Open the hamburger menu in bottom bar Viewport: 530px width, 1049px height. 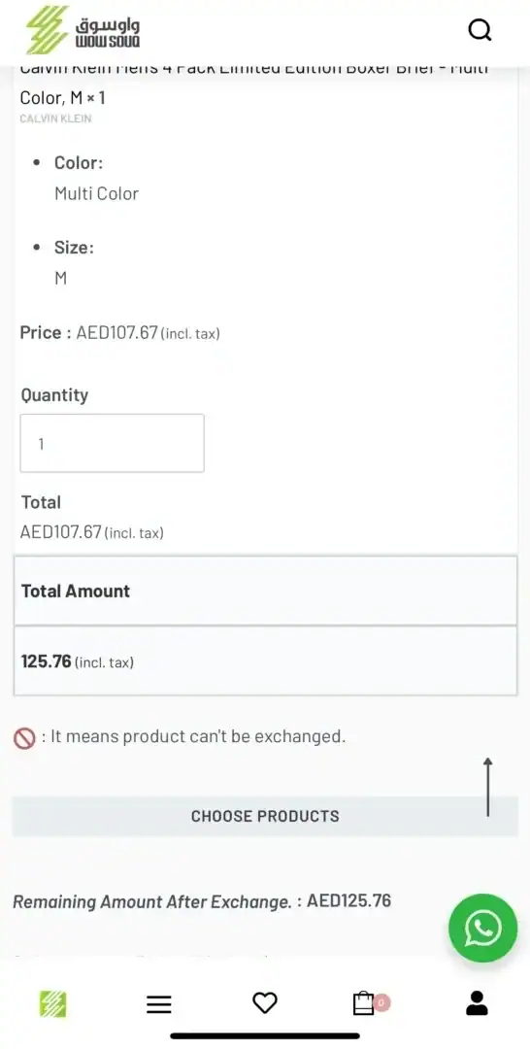(x=159, y=1003)
